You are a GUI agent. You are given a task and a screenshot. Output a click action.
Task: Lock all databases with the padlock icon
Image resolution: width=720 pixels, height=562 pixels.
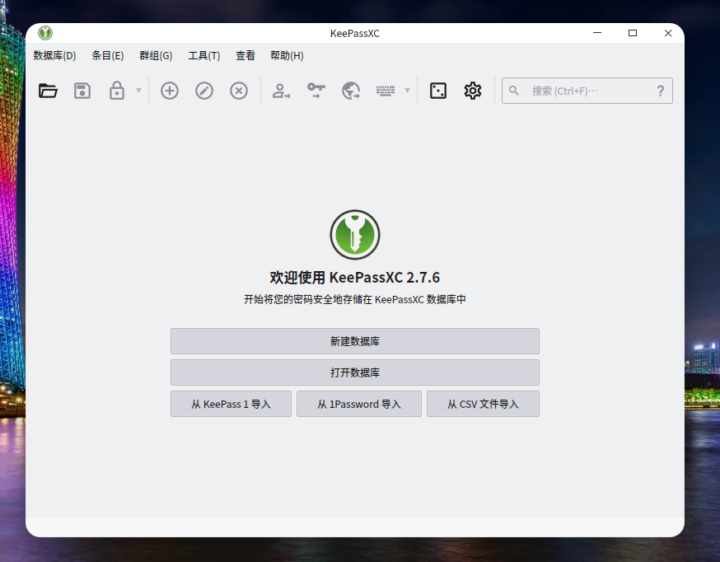pyautogui.click(x=116, y=91)
